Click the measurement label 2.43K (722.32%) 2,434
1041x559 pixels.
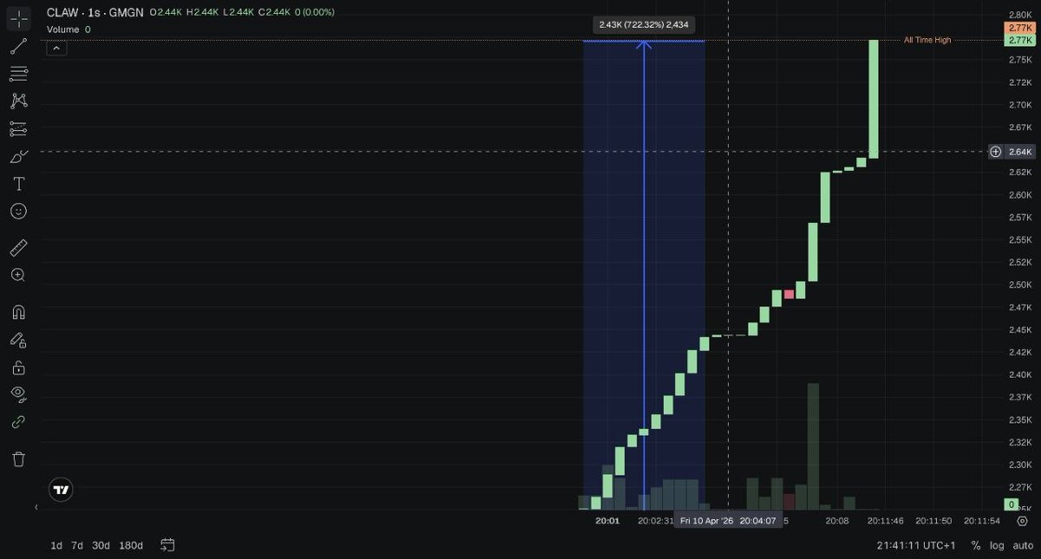[644, 24]
